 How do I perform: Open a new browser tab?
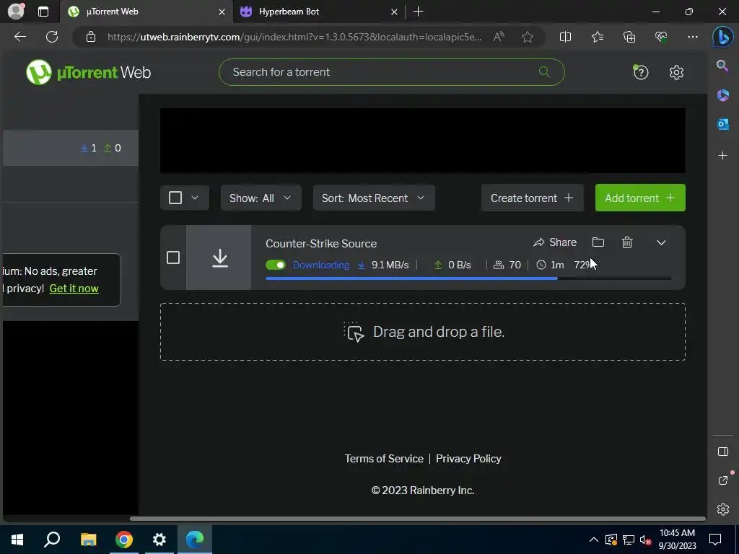pos(418,12)
